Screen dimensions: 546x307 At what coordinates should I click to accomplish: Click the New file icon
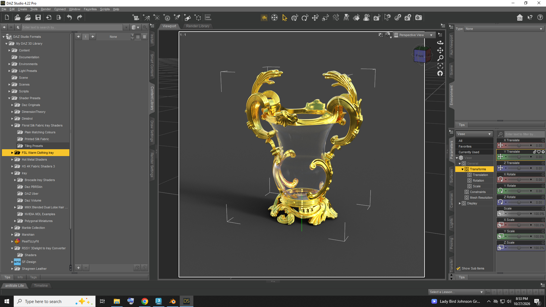click(x=7, y=18)
